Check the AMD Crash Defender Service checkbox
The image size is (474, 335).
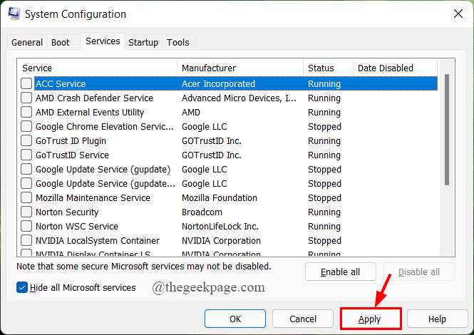tap(26, 98)
